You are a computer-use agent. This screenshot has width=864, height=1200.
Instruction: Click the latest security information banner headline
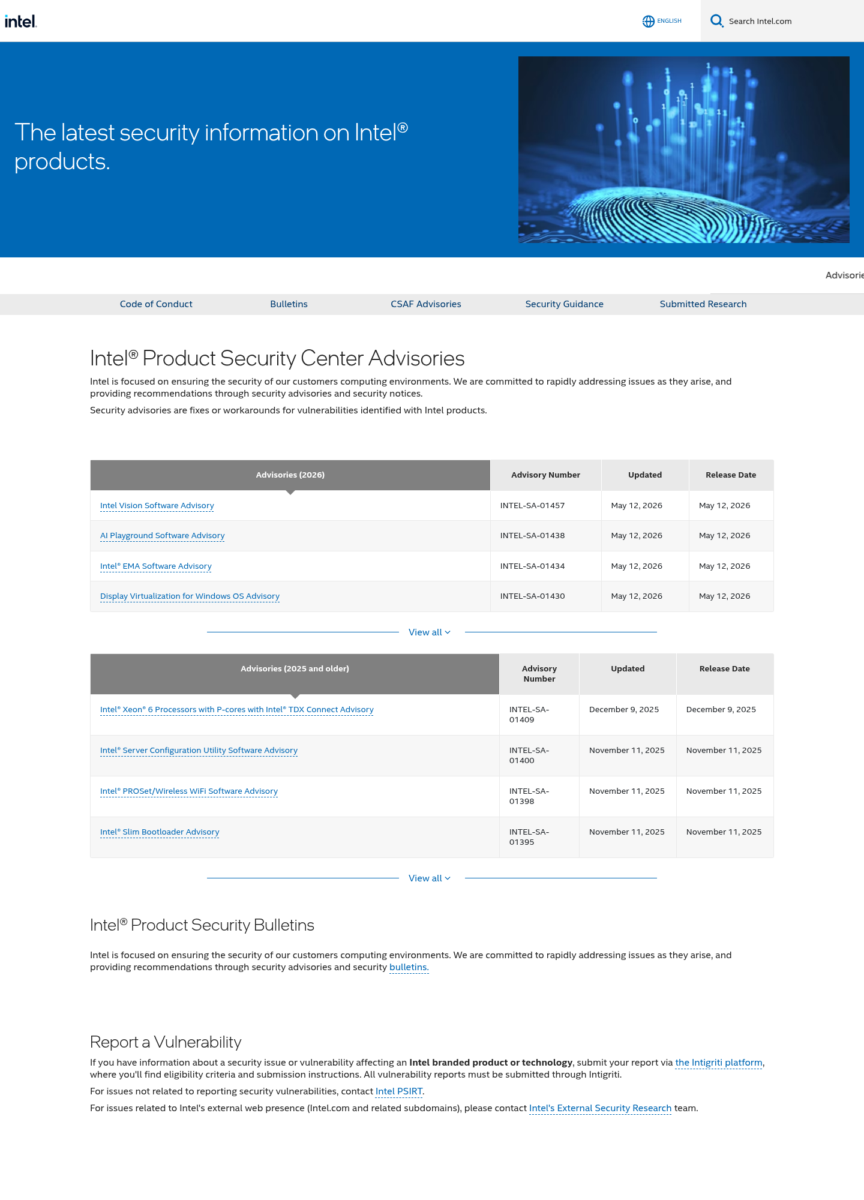[211, 147]
